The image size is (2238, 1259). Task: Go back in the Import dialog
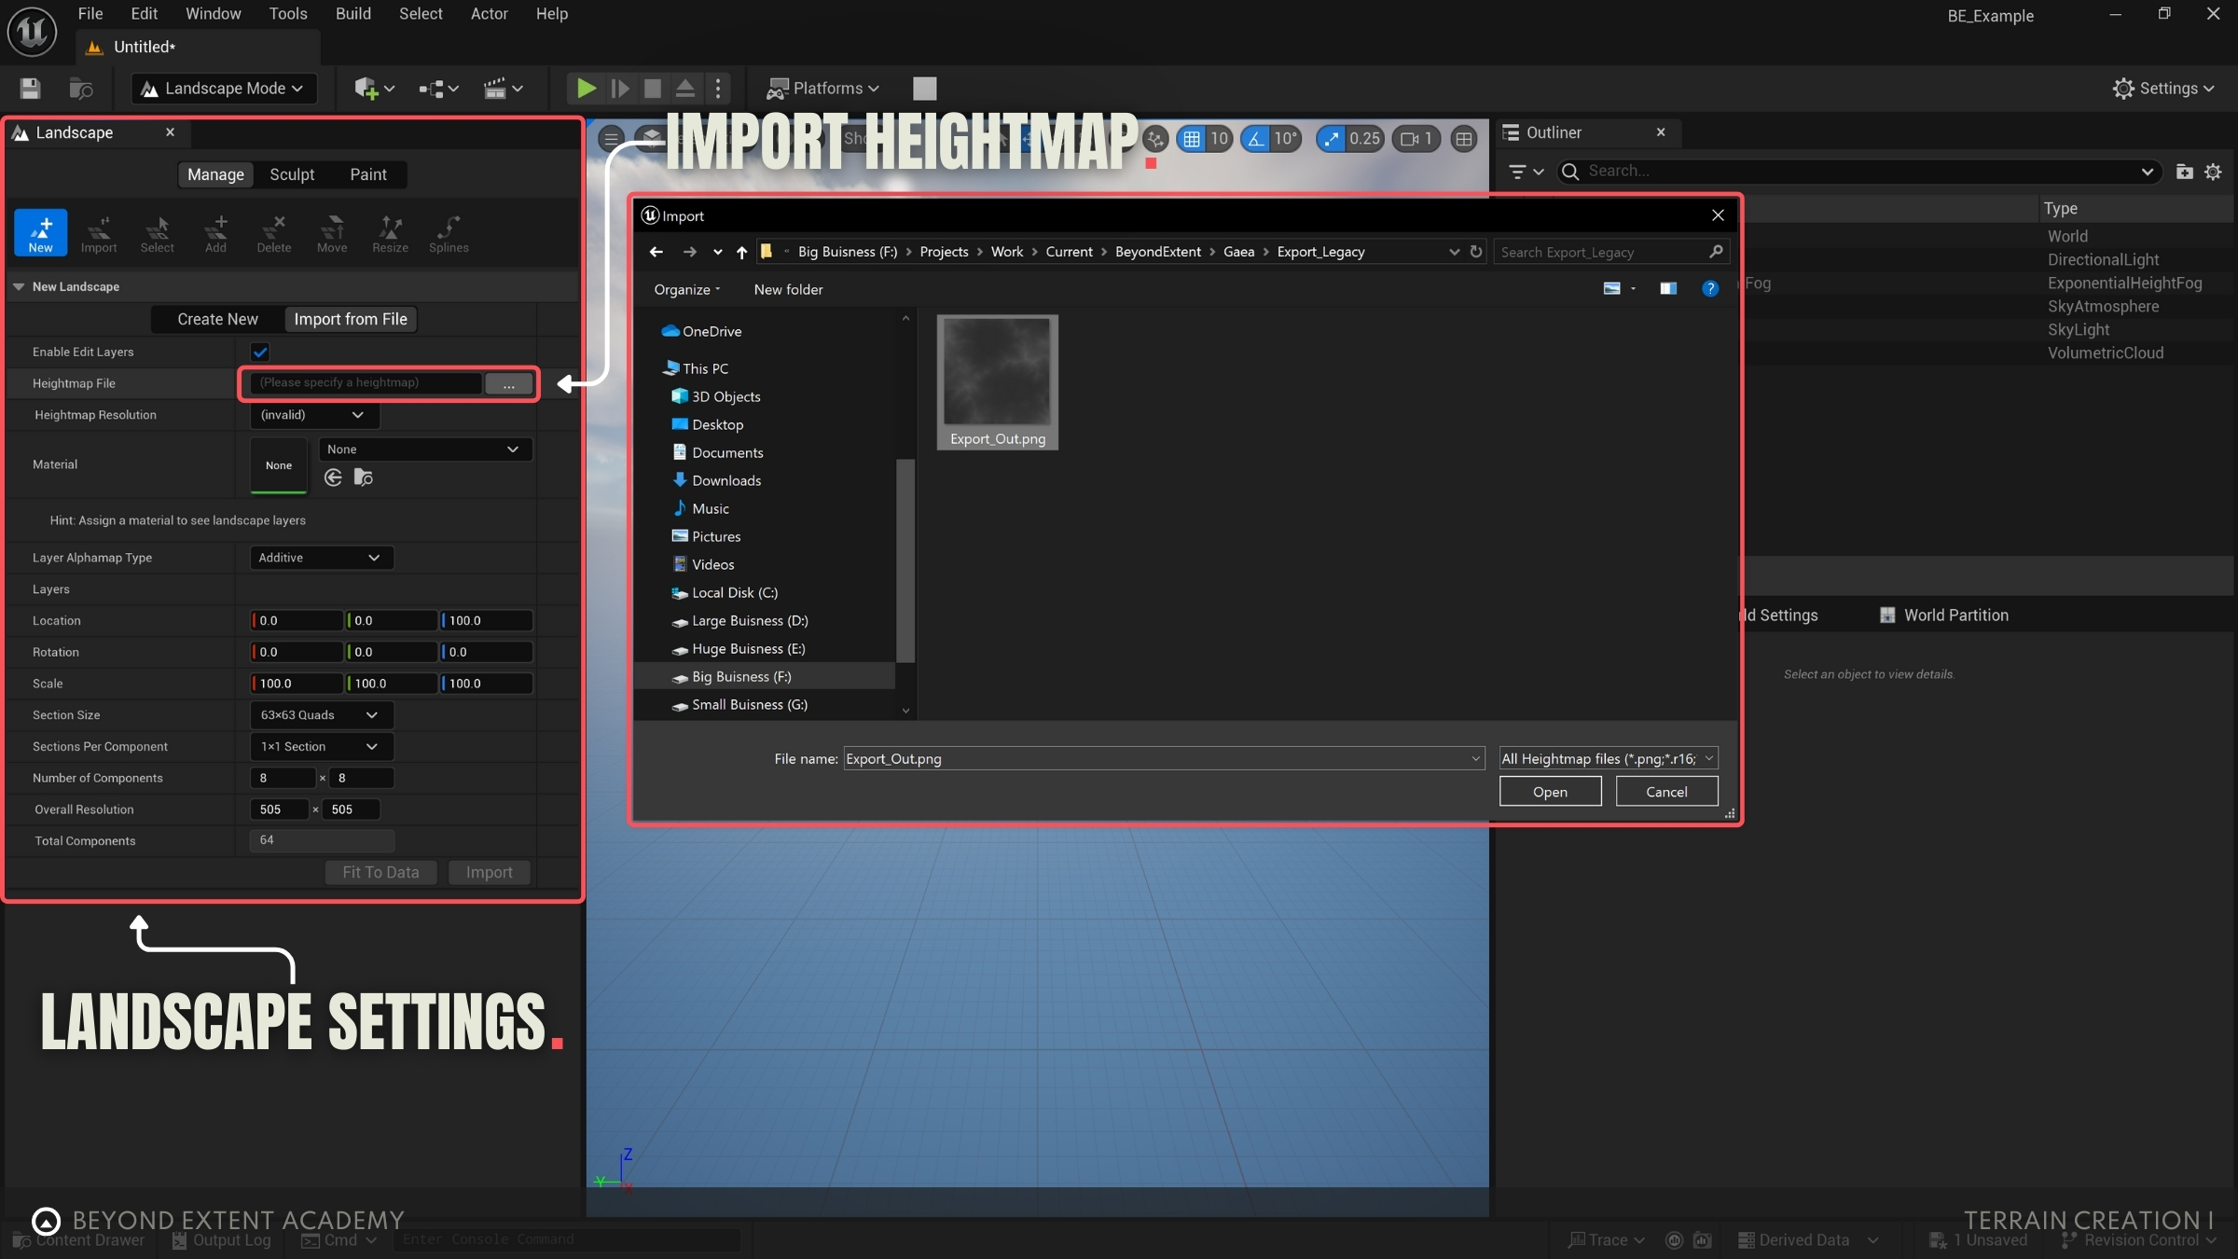[656, 252]
